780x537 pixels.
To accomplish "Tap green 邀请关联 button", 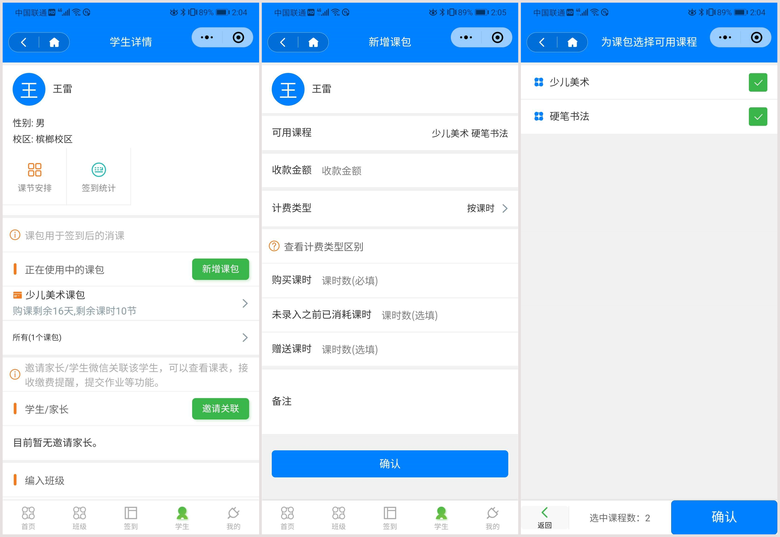I will click(x=221, y=409).
